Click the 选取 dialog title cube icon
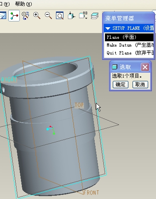 click(x=114, y=67)
